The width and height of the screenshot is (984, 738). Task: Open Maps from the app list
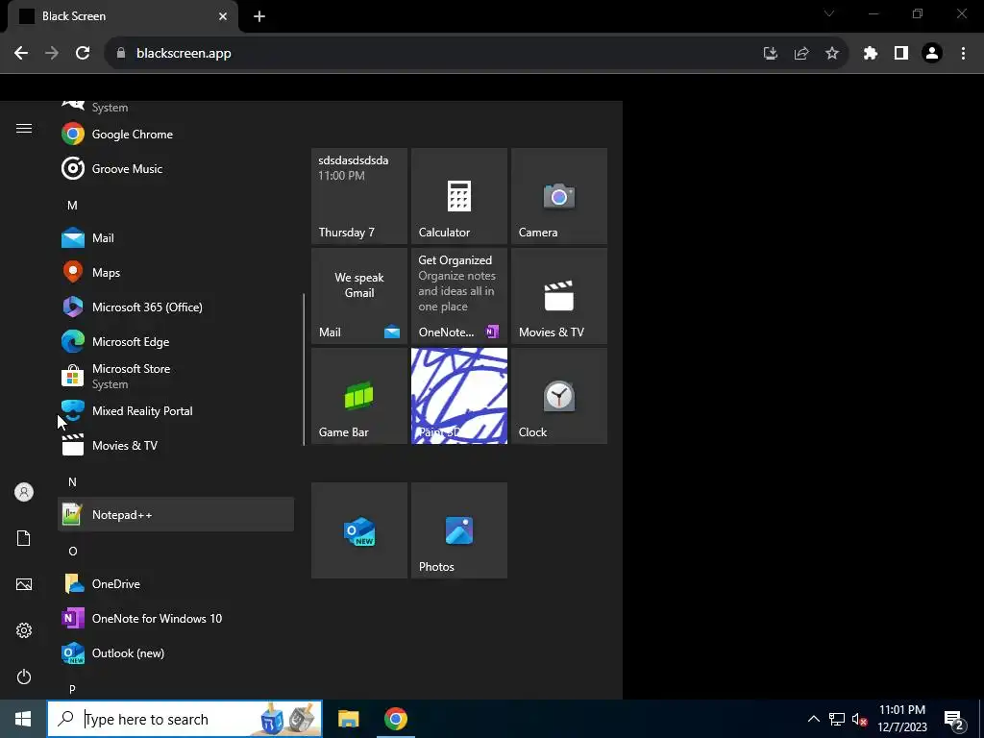(x=176, y=272)
